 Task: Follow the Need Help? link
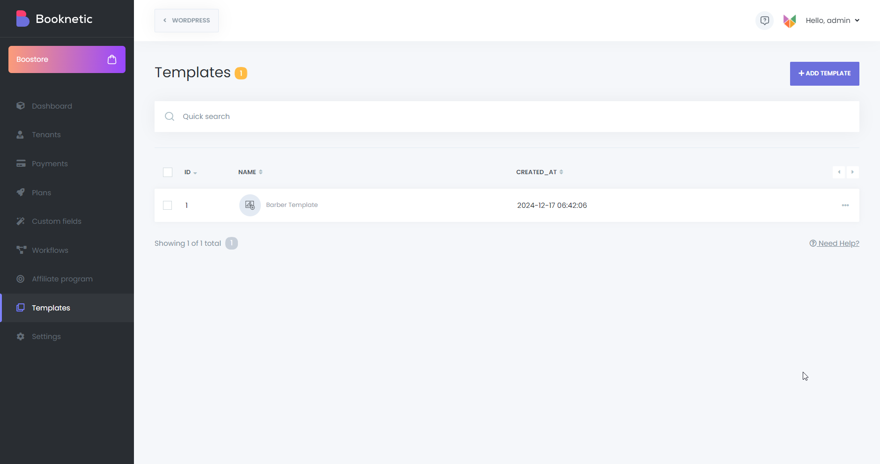(834, 243)
